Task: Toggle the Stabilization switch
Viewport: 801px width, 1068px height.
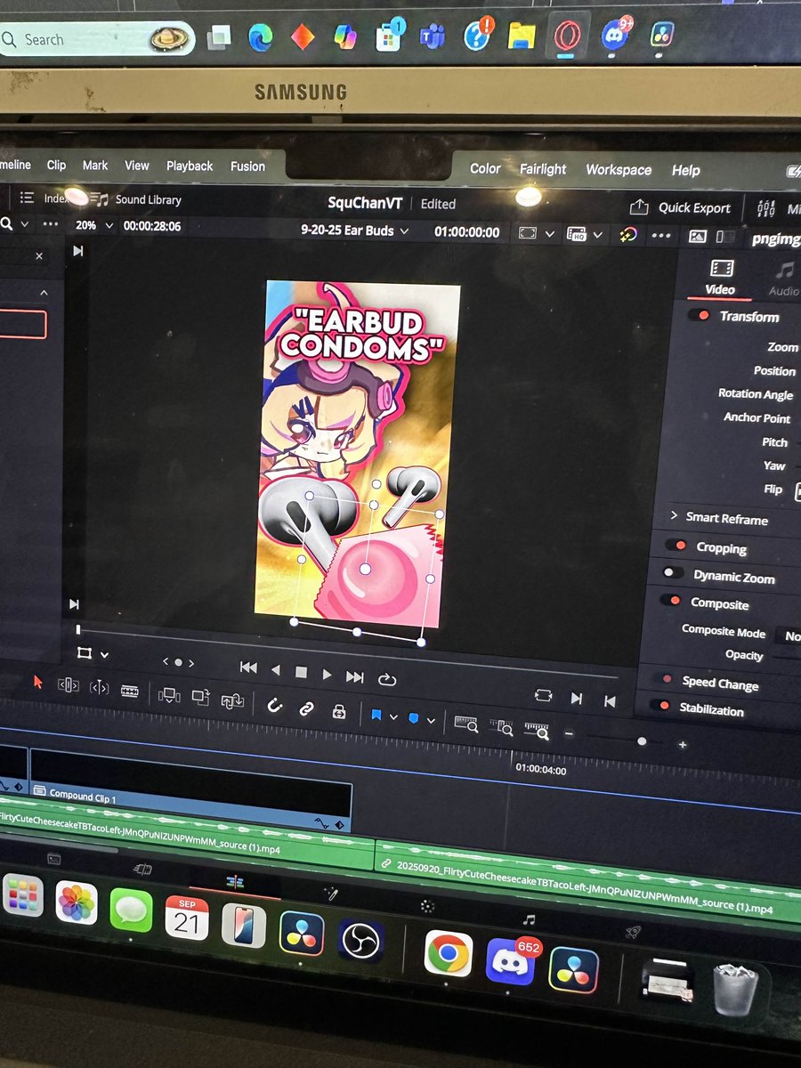Action: point(660,706)
